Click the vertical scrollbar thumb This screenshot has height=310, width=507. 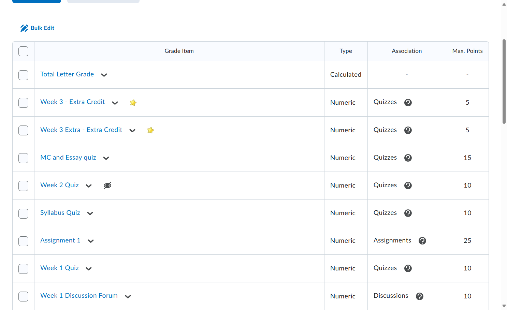(x=504, y=81)
